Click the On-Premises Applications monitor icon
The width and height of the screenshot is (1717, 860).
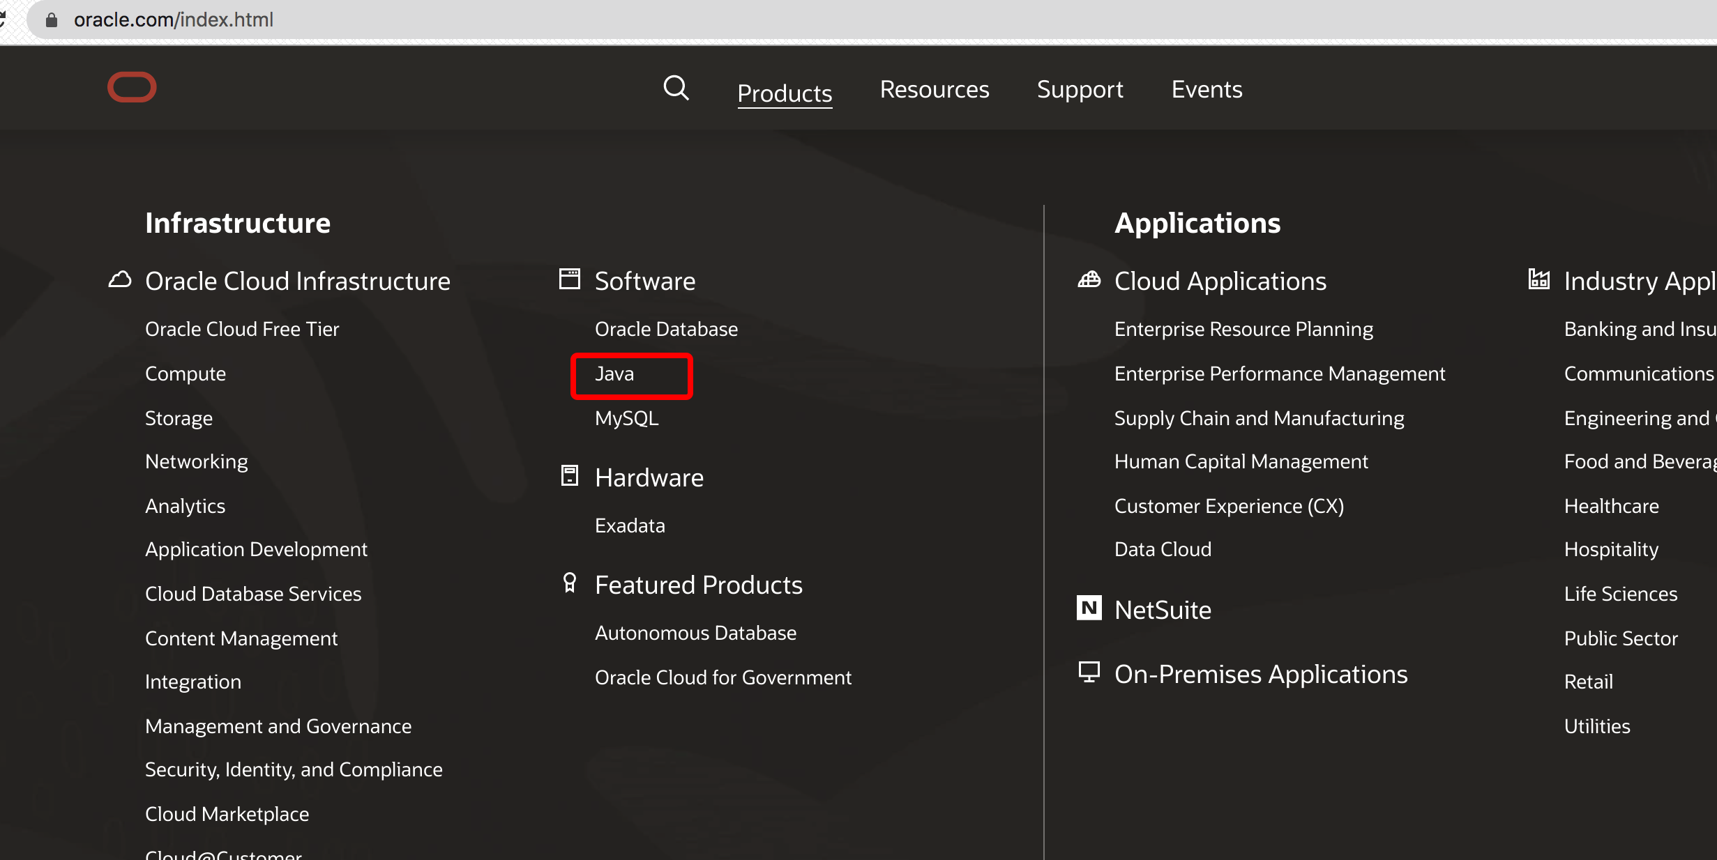tap(1089, 672)
